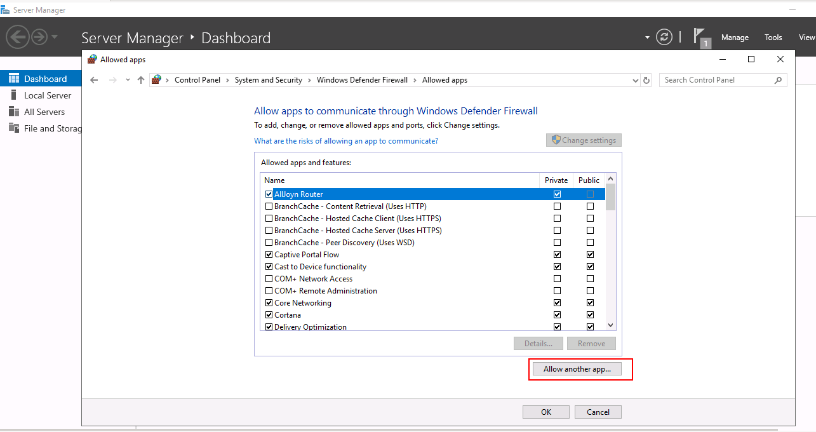
Task: Select the Delivery Optimization row text
Action: pos(311,327)
